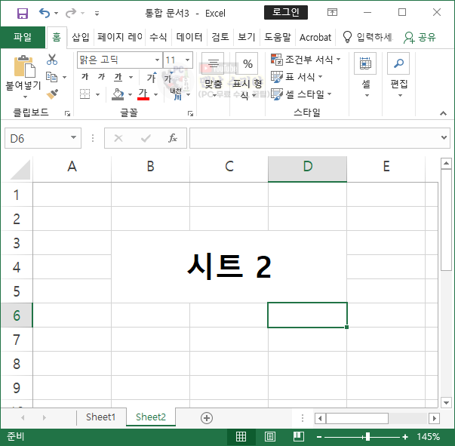Switch to the 데이터 tab
This screenshot has width=455, height=446.
(189, 37)
